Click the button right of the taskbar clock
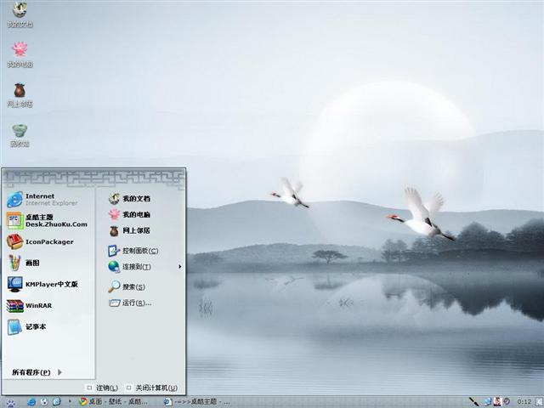 click(x=539, y=402)
